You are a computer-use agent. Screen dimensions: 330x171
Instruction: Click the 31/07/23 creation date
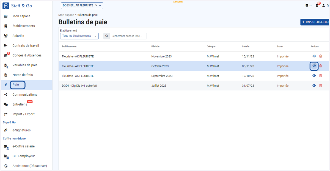[x=248, y=86]
